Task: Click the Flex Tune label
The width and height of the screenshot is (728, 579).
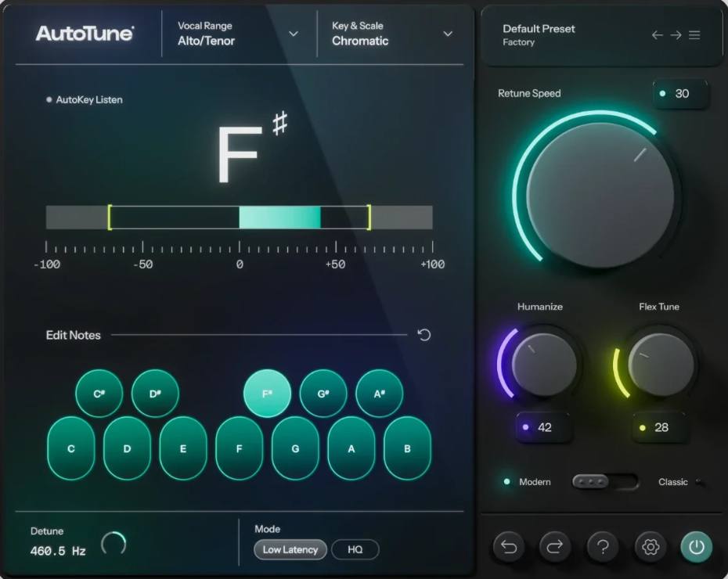Action: [x=659, y=307]
